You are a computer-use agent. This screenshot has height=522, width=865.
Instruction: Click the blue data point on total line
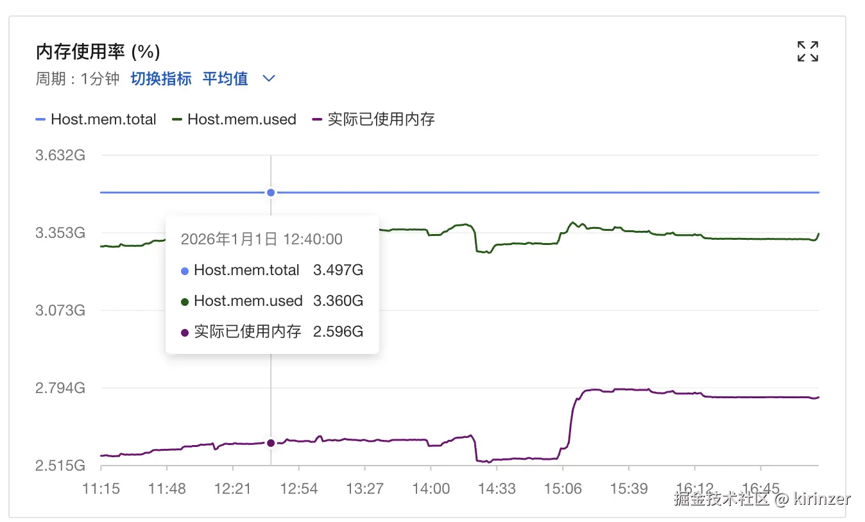[271, 192]
